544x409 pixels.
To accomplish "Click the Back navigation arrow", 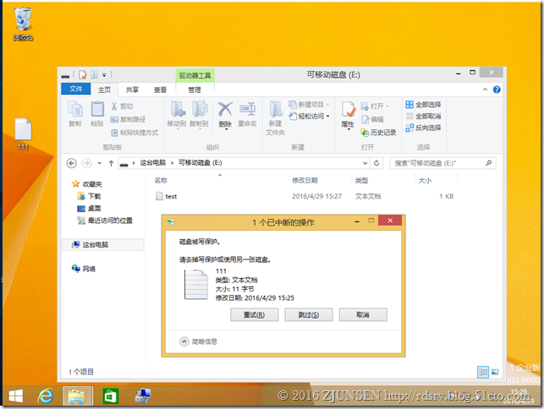I will pos(71,163).
